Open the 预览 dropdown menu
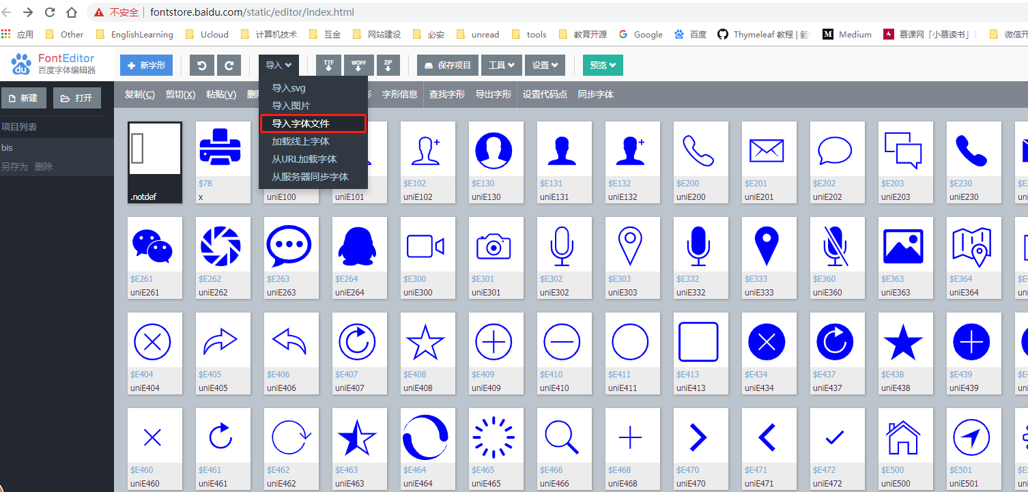The image size is (1028, 492). 601,65
